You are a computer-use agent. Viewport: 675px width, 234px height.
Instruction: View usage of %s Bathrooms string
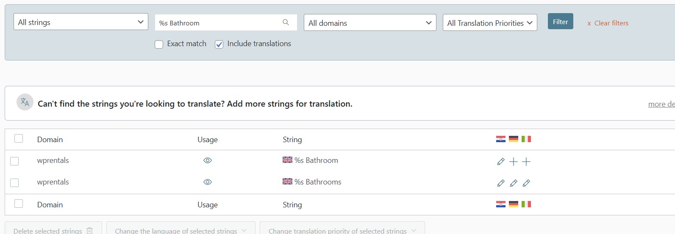(208, 182)
